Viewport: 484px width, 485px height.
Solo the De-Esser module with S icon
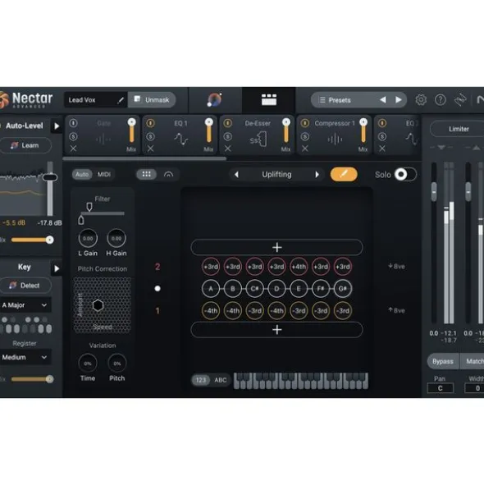point(227,136)
